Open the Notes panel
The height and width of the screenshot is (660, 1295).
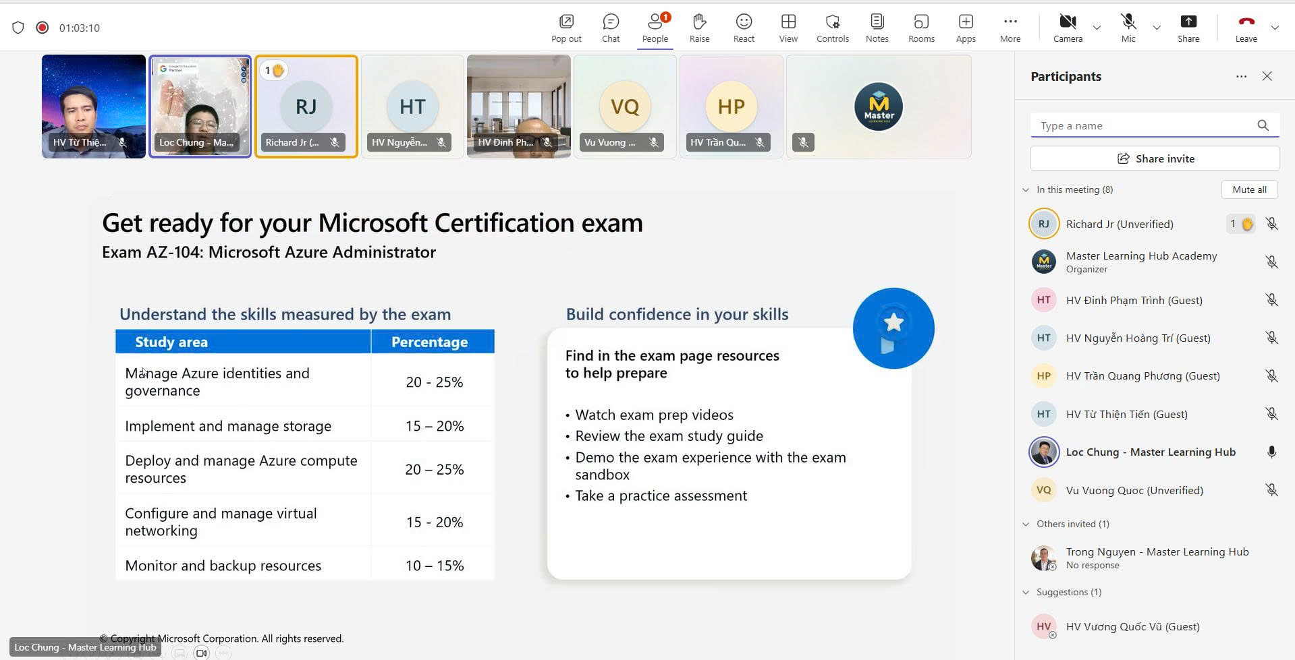coord(877,28)
